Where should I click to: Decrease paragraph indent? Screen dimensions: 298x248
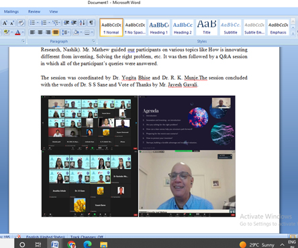coord(66,23)
